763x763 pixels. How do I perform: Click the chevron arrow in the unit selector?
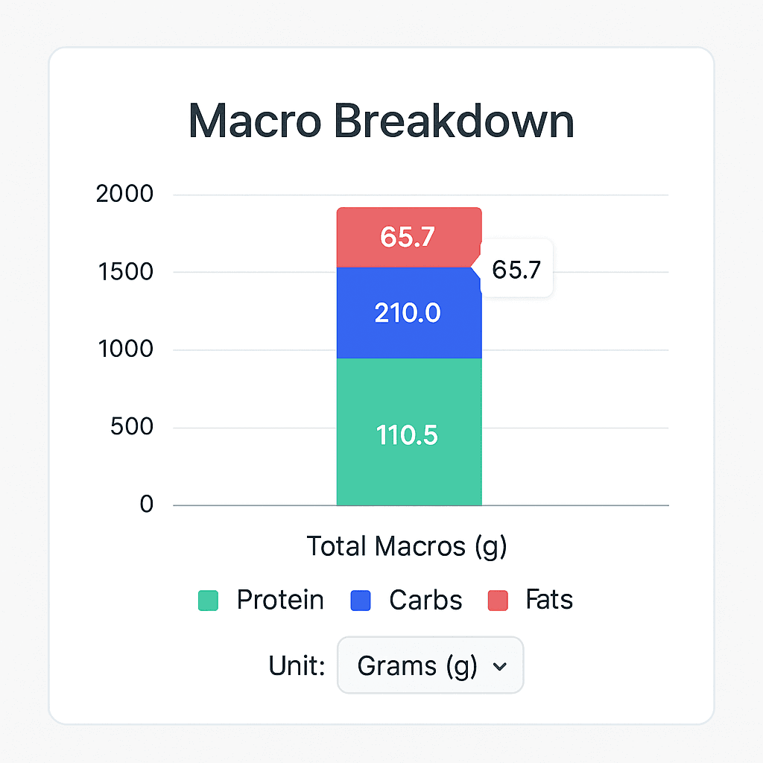tap(501, 666)
